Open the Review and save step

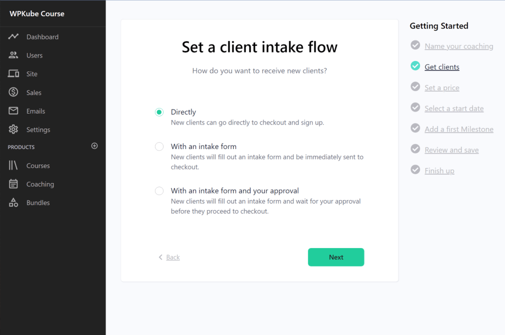451,150
